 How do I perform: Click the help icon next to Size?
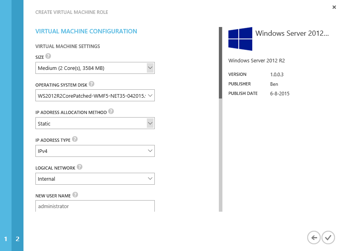tap(48, 56)
